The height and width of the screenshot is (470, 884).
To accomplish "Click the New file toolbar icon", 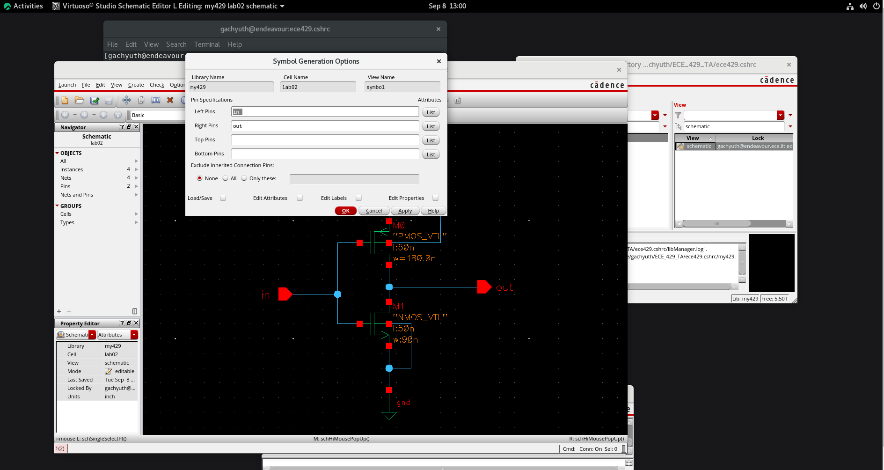I will (x=65, y=100).
